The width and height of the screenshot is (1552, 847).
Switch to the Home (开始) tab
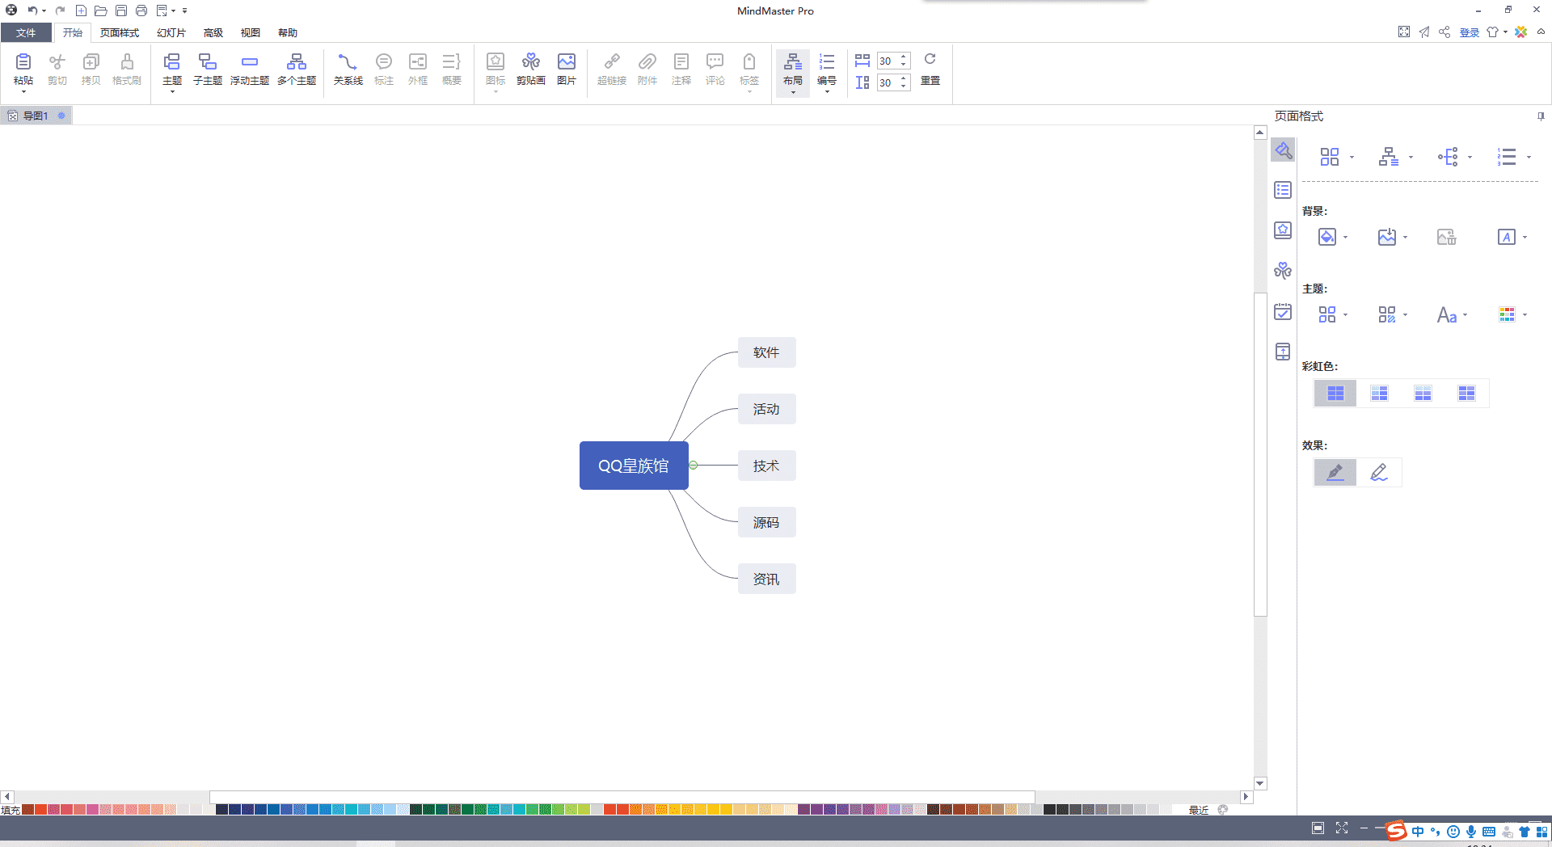tap(73, 33)
